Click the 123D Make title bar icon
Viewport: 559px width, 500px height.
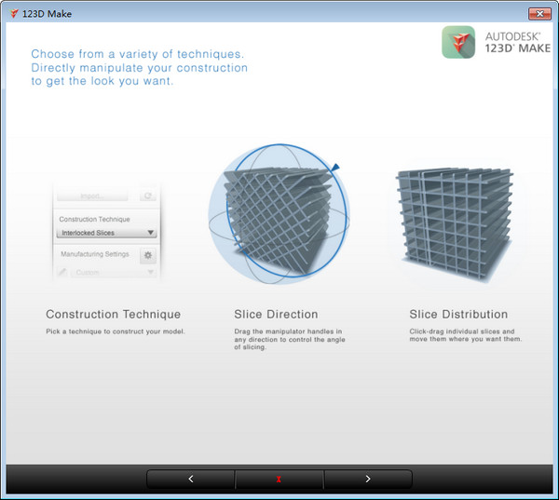(12, 12)
